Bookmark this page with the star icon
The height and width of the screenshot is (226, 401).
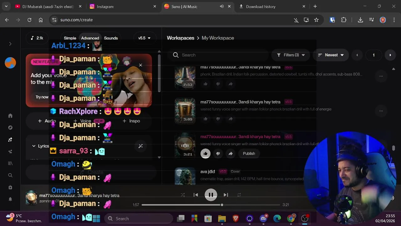(x=316, y=20)
